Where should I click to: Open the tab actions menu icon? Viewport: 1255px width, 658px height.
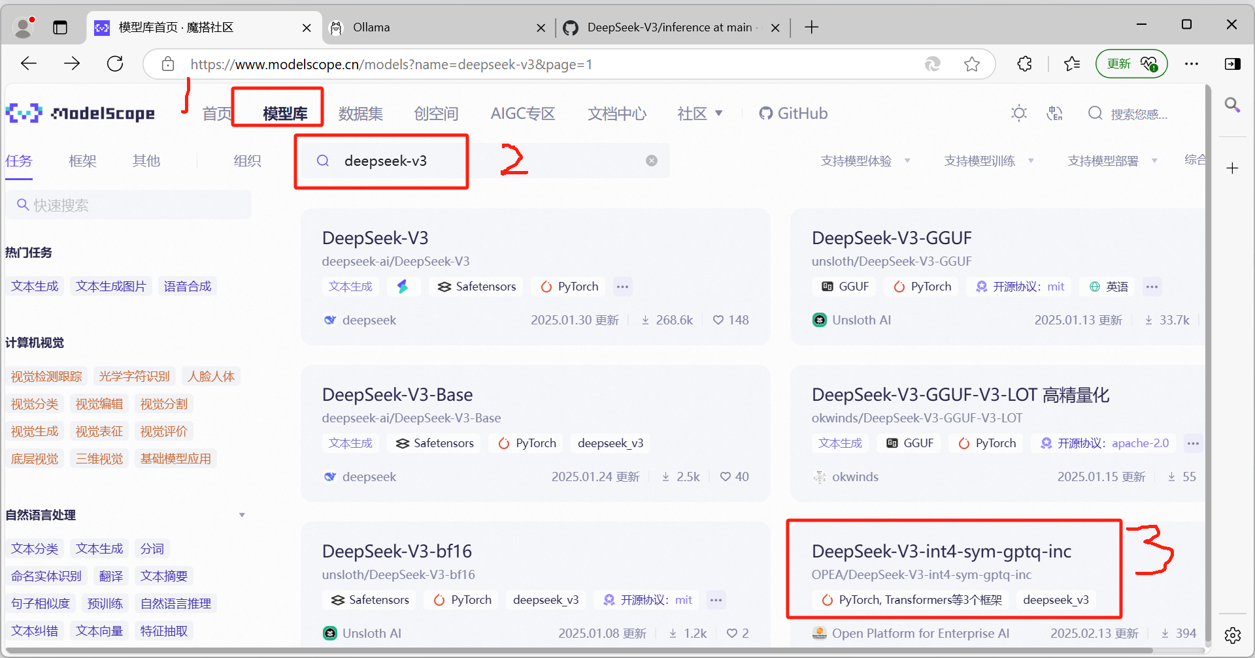coord(60,27)
